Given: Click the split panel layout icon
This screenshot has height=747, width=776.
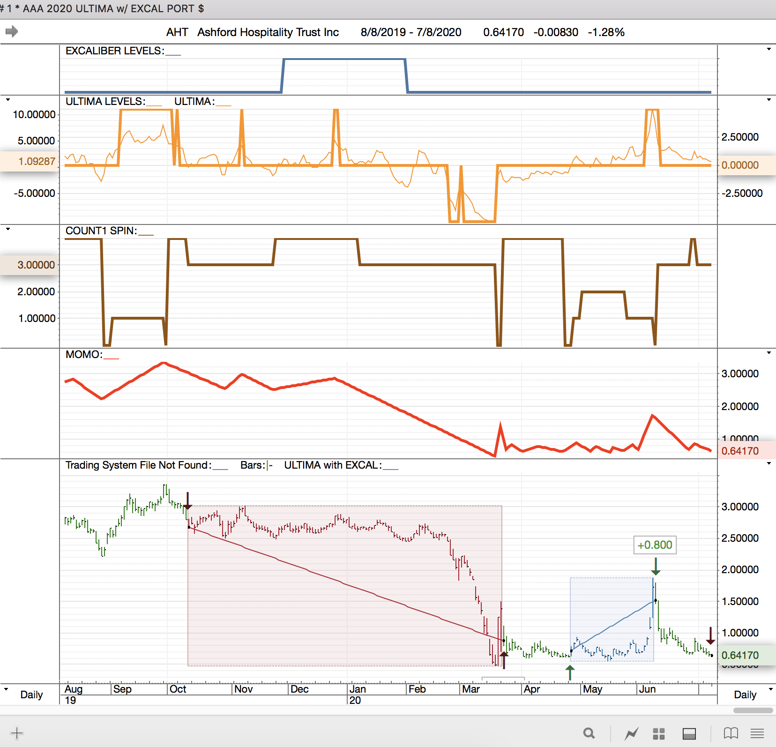Looking at the screenshot, I should (x=689, y=733).
